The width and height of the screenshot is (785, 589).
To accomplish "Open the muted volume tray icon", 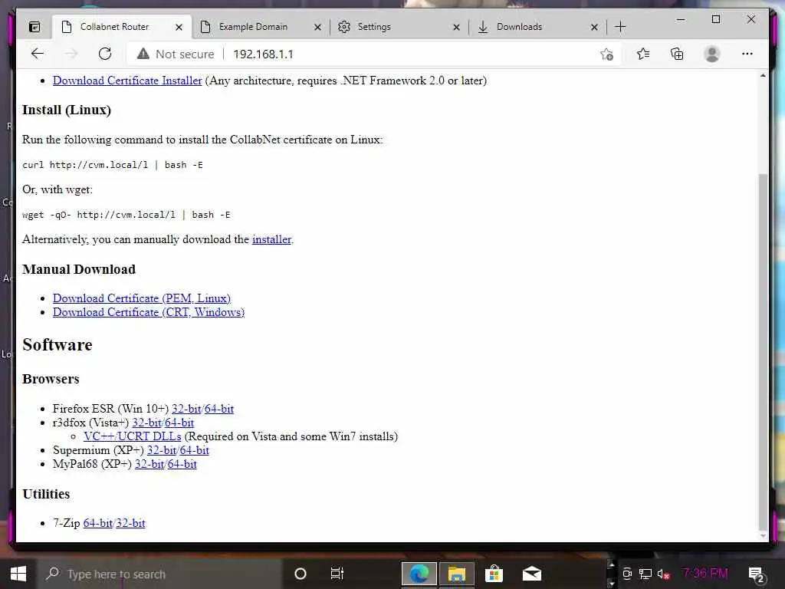I will (x=663, y=574).
